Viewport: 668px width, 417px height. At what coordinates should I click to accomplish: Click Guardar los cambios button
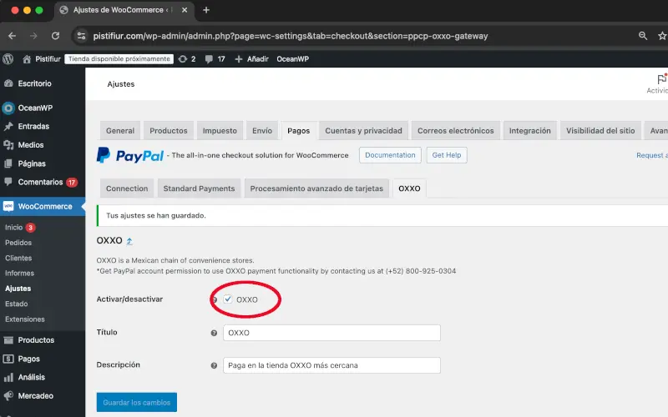(137, 402)
